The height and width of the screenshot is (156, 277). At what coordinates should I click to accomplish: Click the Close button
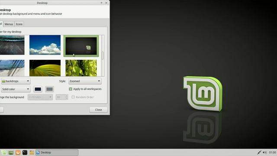coord(98,110)
